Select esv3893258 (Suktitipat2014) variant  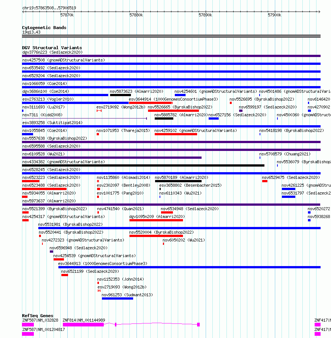[x=52, y=123]
